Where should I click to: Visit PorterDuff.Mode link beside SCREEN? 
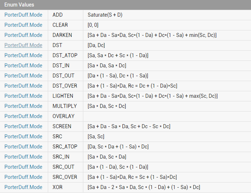click(x=24, y=126)
